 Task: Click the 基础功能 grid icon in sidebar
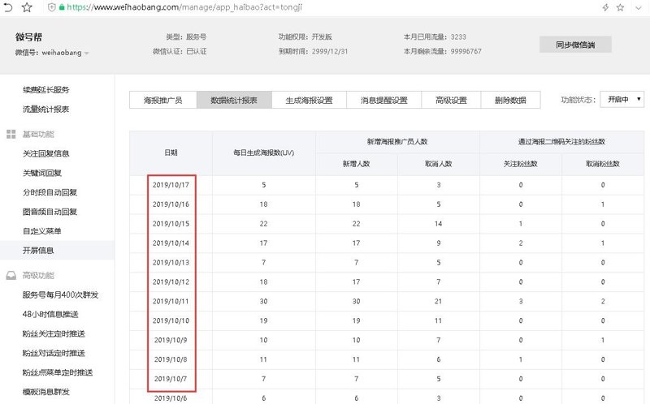pyautogui.click(x=11, y=134)
